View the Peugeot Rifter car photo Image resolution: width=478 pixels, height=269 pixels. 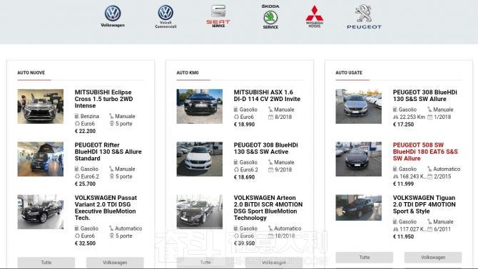coord(41,159)
